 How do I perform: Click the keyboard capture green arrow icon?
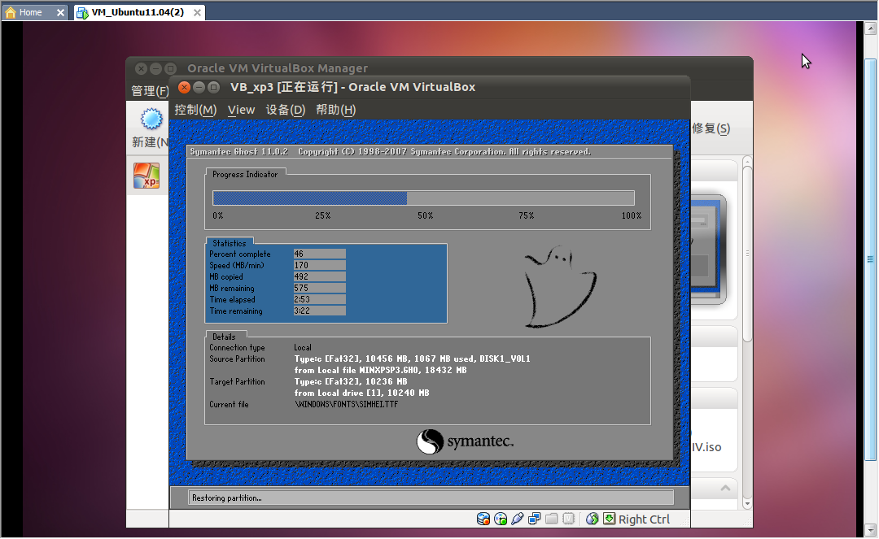pyautogui.click(x=610, y=519)
